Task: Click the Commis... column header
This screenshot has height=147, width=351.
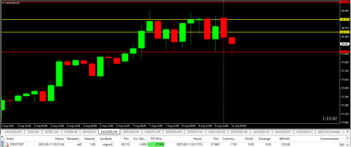Action: tap(229, 139)
